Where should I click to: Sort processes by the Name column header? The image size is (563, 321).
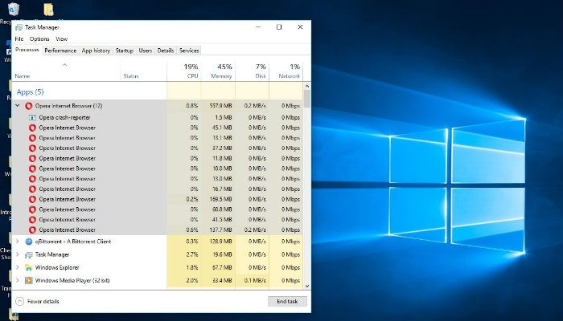pos(67,71)
